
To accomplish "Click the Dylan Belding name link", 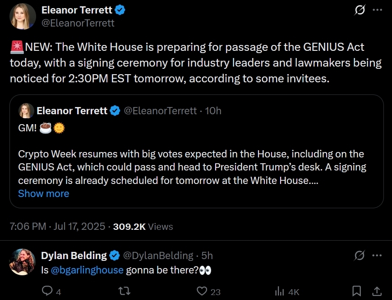I will [x=74, y=255].
